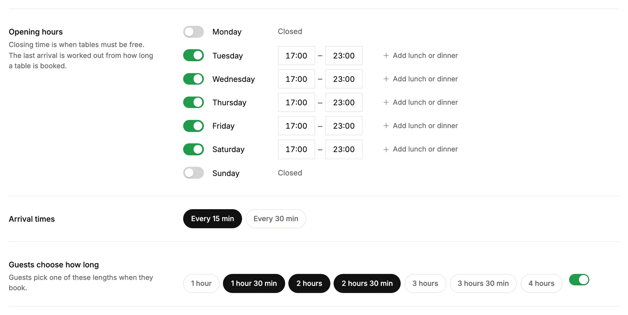Add the 3 hours 30 min option
The image size is (628, 315).
coord(483,283)
